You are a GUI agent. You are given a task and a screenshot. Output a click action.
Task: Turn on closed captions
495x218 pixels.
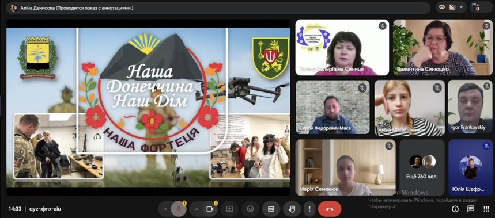[271, 209]
